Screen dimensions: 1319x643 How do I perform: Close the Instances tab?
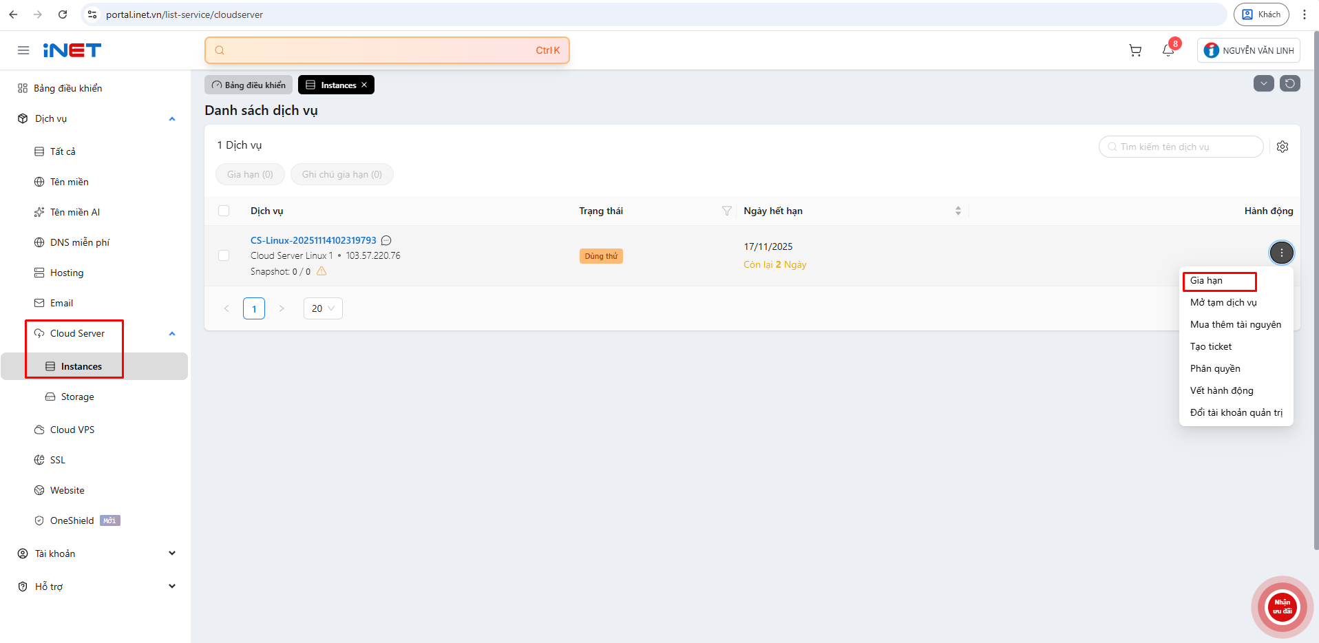pos(364,85)
